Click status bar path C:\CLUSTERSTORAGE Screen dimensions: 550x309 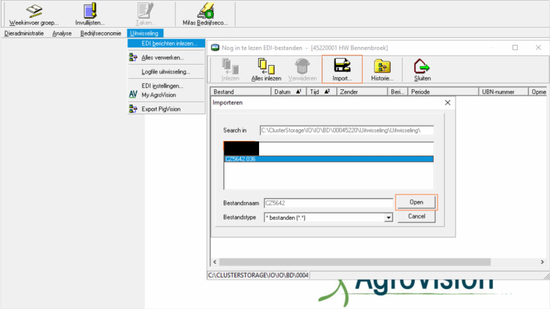pos(258,275)
